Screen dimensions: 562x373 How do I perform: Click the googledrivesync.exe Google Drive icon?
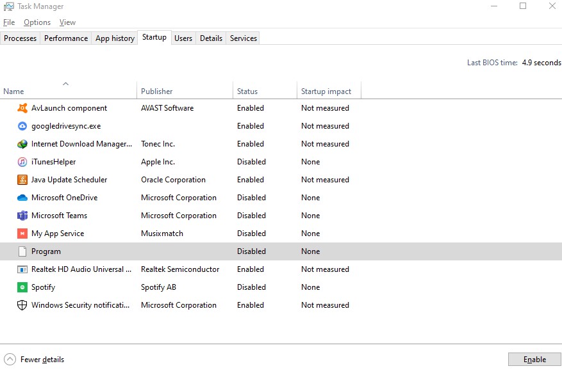(22, 125)
